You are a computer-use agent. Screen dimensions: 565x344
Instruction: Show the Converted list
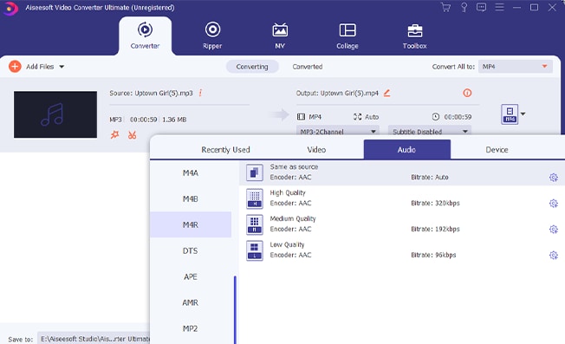pyautogui.click(x=308, y=67)
